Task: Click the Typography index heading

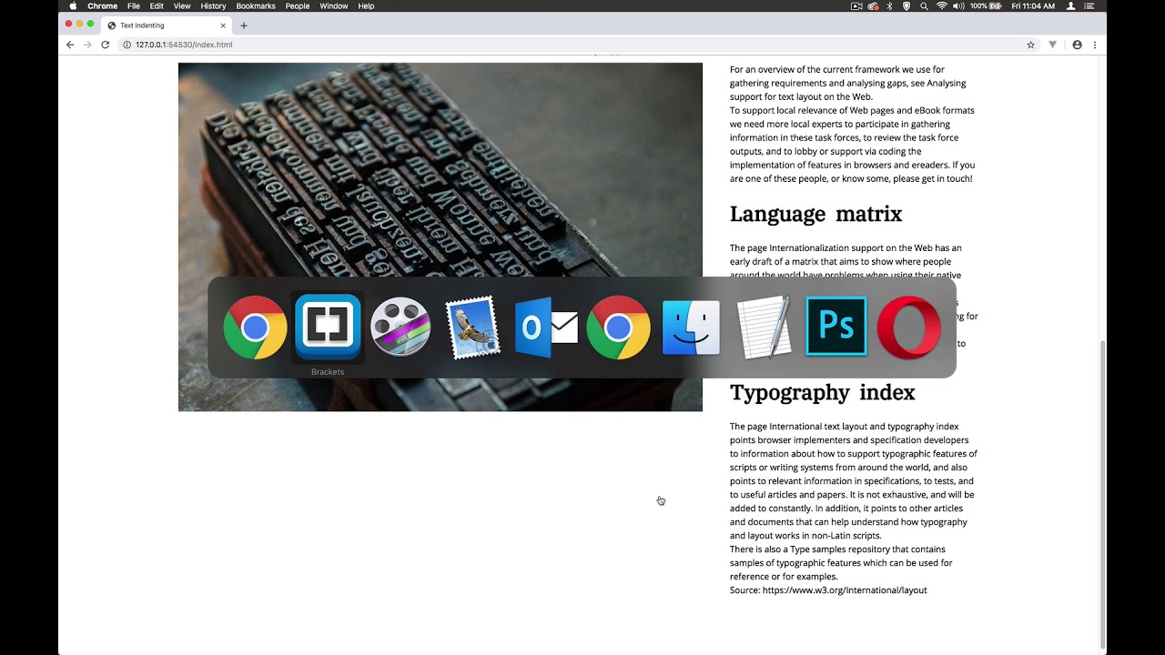Action: (822, 392)
